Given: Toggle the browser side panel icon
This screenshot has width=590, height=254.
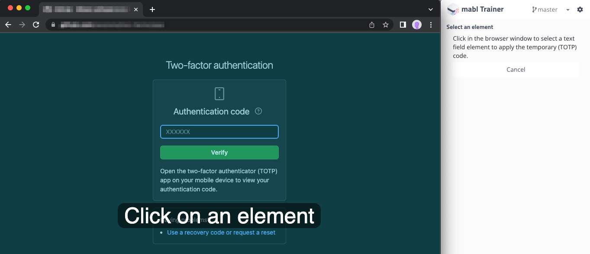Looking at the screenshot, I should coord(403,25).
